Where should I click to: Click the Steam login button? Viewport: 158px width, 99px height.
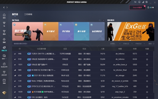(x=137, y=7)
